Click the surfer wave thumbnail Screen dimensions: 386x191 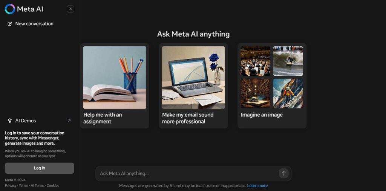288,61
